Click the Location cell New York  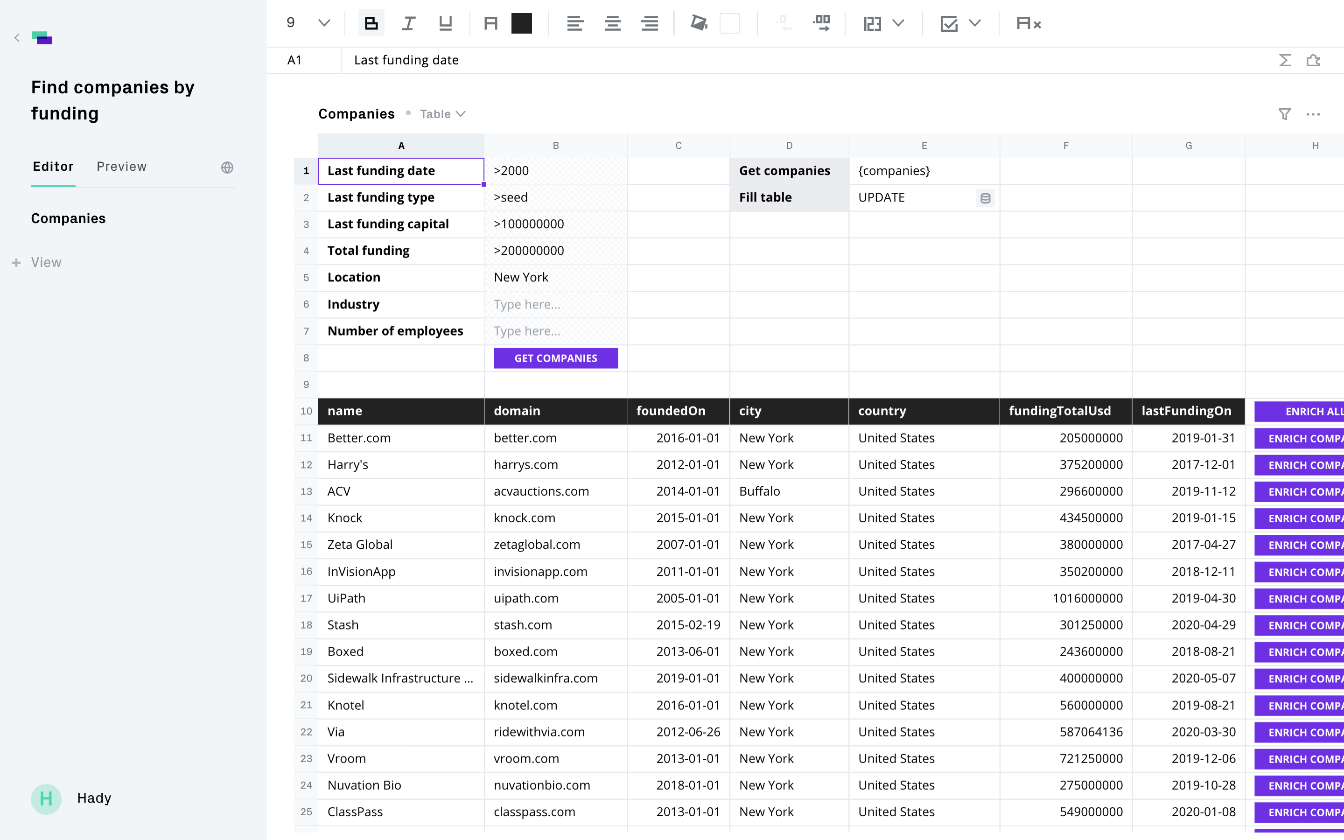pos(555,277)
